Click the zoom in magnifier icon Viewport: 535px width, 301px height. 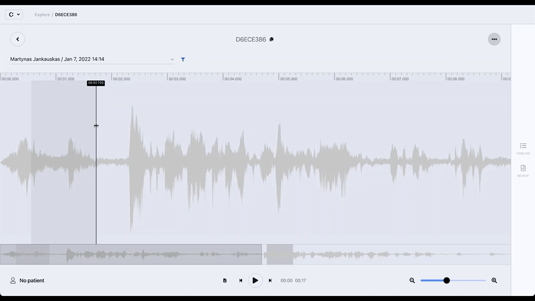(494, 280)
